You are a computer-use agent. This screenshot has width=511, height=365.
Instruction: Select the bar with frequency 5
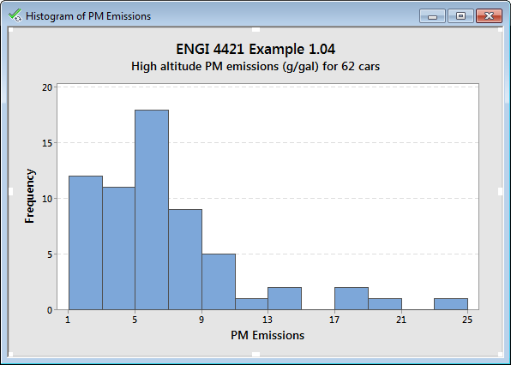point(219,282)
